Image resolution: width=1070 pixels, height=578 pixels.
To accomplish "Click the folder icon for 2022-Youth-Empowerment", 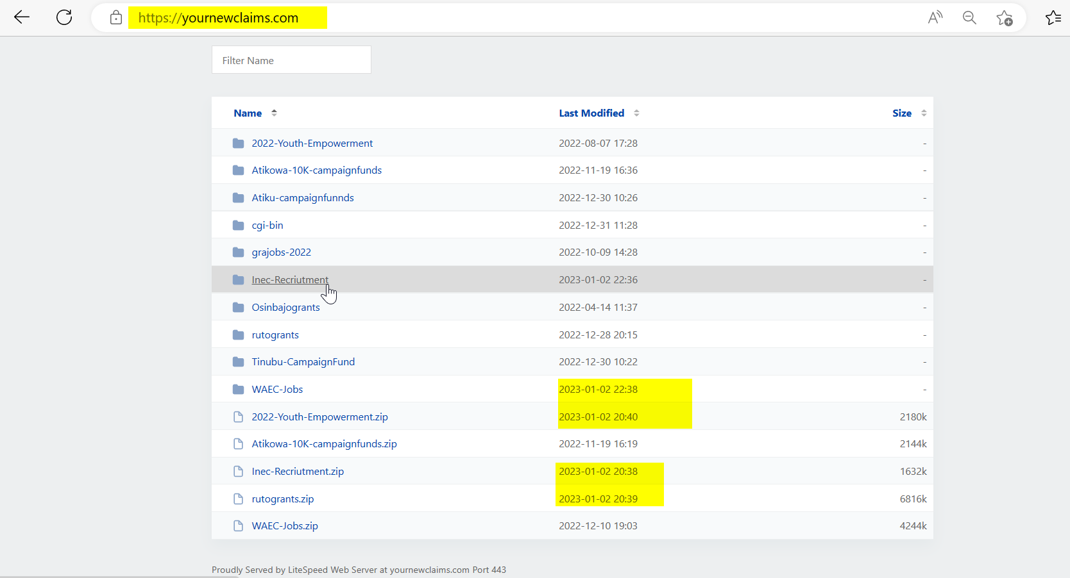I will 238,143.
